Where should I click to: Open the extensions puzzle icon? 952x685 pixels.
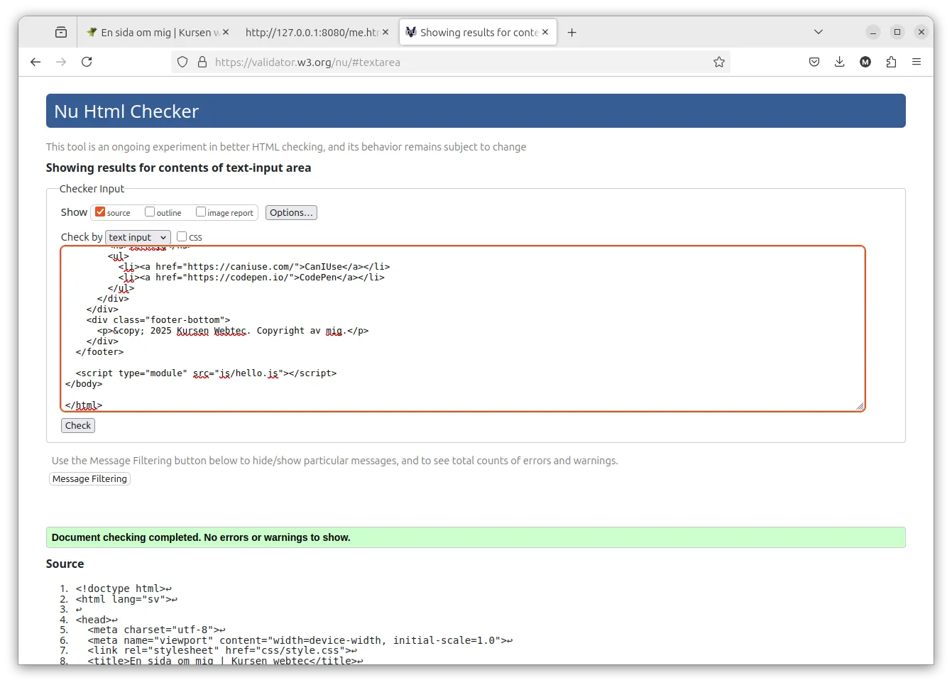click(x=891, y=62)
